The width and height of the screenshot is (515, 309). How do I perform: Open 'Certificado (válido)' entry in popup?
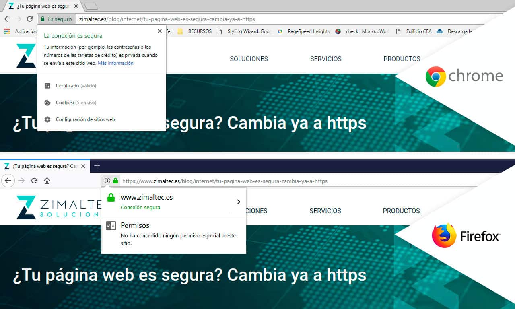click(x=76, y=86)
